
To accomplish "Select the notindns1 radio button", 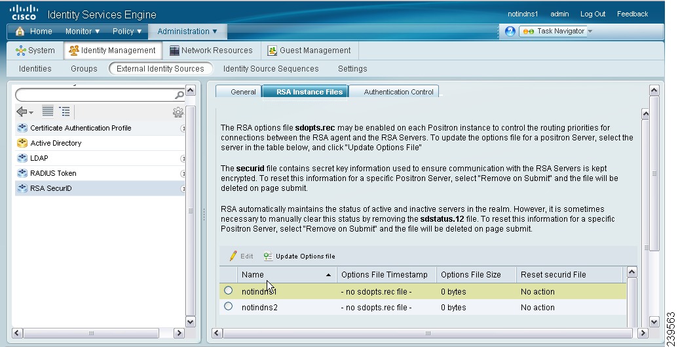I will 229,291.
